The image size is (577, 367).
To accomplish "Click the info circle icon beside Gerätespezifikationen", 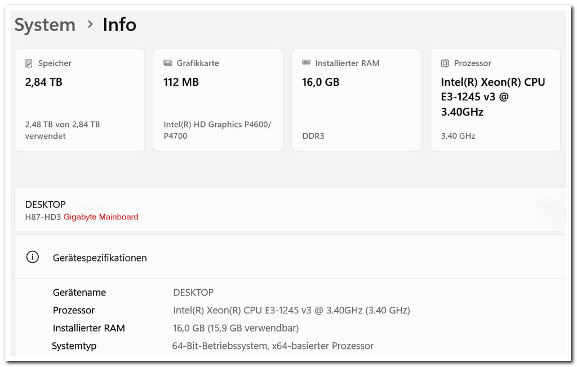I will [33, 257].
